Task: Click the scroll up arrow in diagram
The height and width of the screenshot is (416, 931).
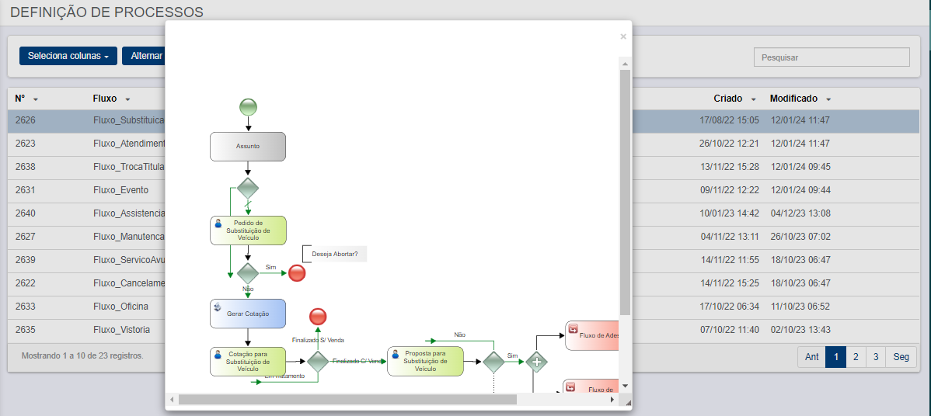Action: pos(625,63)
